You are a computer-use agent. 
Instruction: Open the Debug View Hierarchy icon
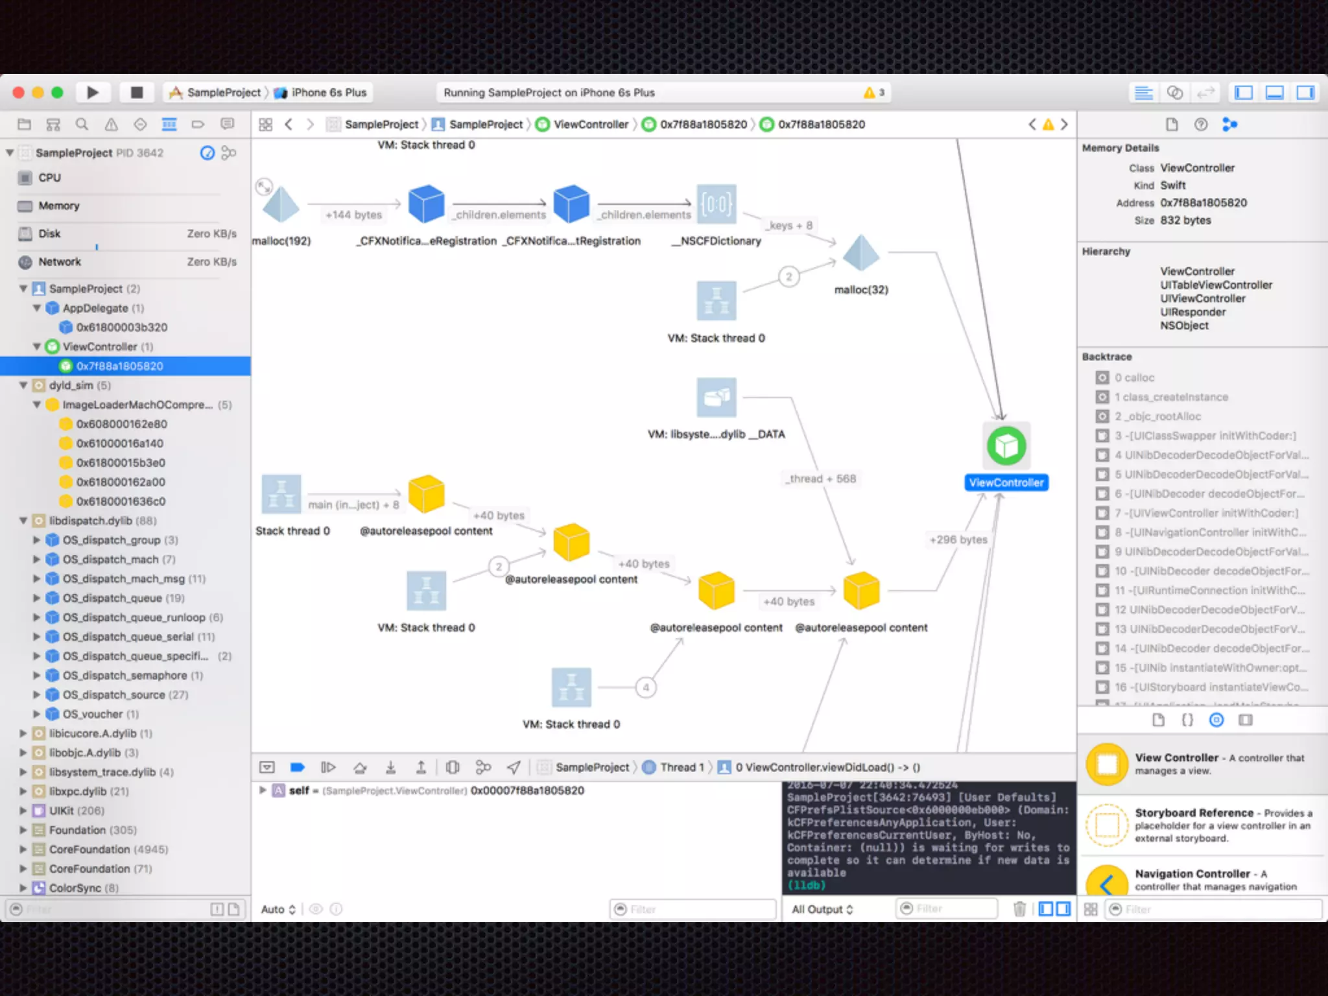[x=453, y=768]
